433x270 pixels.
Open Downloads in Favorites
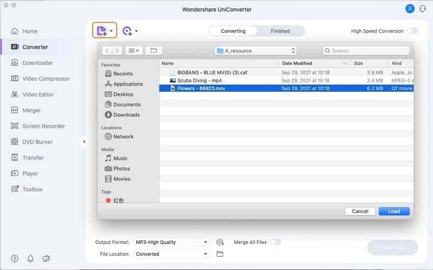[122, 115]
